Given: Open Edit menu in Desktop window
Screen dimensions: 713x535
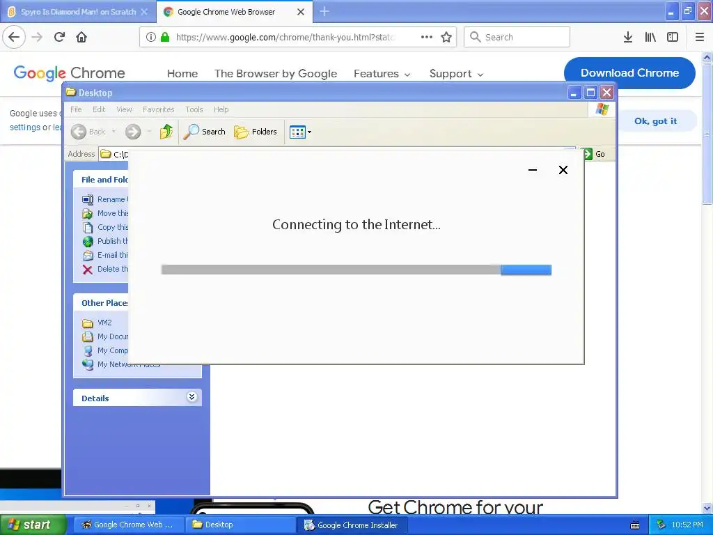Looking at the screenshot, I should [x=99, y=109].
